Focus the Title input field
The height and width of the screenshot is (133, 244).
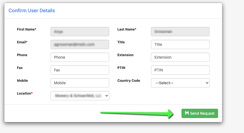[180, 44]
